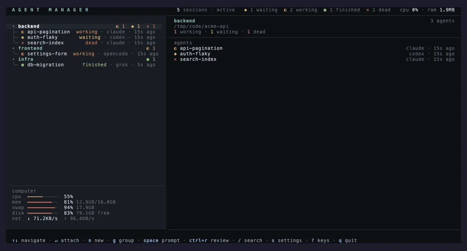Open ? keys help in footer
Image resolution: width=467 pixels, height=251 pixels.
pyautogui.click(x=320, y=241)
